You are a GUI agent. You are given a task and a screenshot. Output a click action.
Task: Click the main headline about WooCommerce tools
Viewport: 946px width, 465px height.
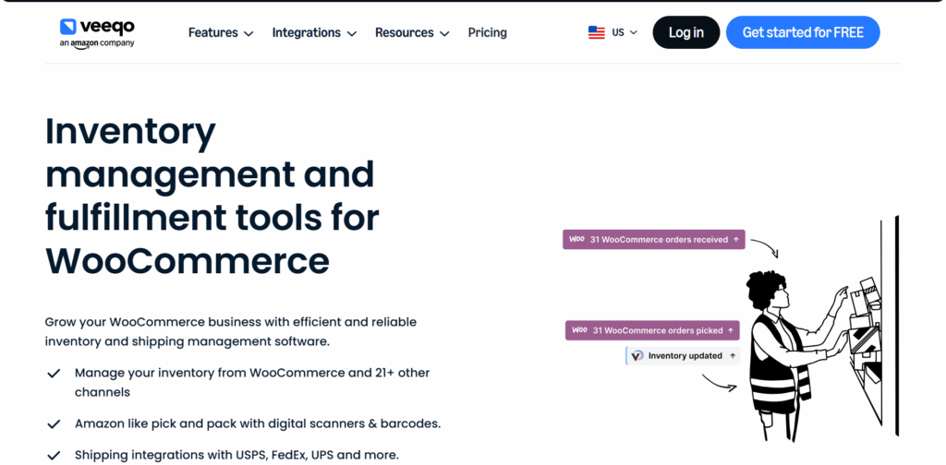click(212, 197)
